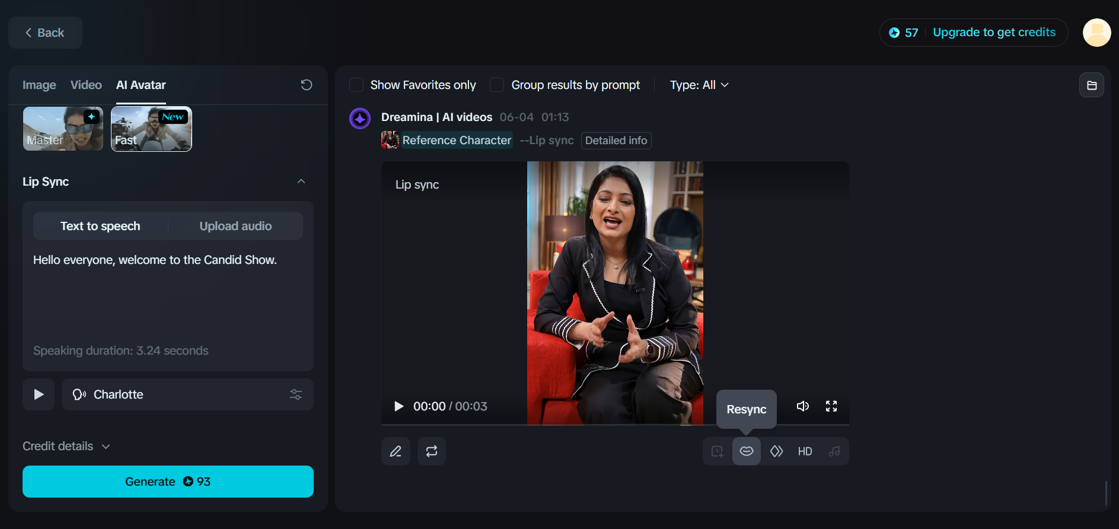
Task: Click the Back button
Action: point(45,33)
